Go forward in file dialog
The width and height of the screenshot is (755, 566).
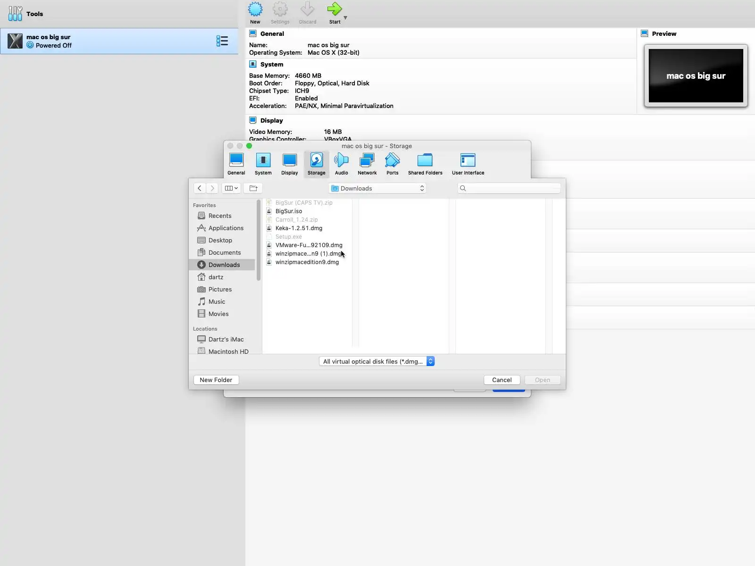pyautogui.click(x=212, y=188)
